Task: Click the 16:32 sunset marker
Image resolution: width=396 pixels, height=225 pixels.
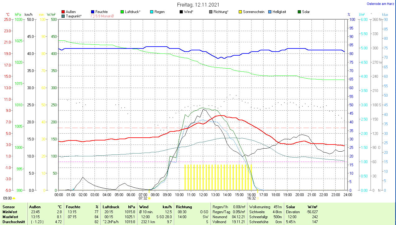Action: 251,198
